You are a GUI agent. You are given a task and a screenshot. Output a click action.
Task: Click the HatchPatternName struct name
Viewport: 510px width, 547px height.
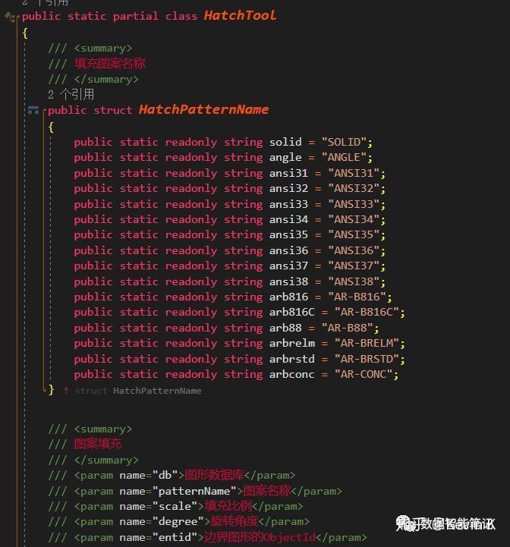coord(204,109)
